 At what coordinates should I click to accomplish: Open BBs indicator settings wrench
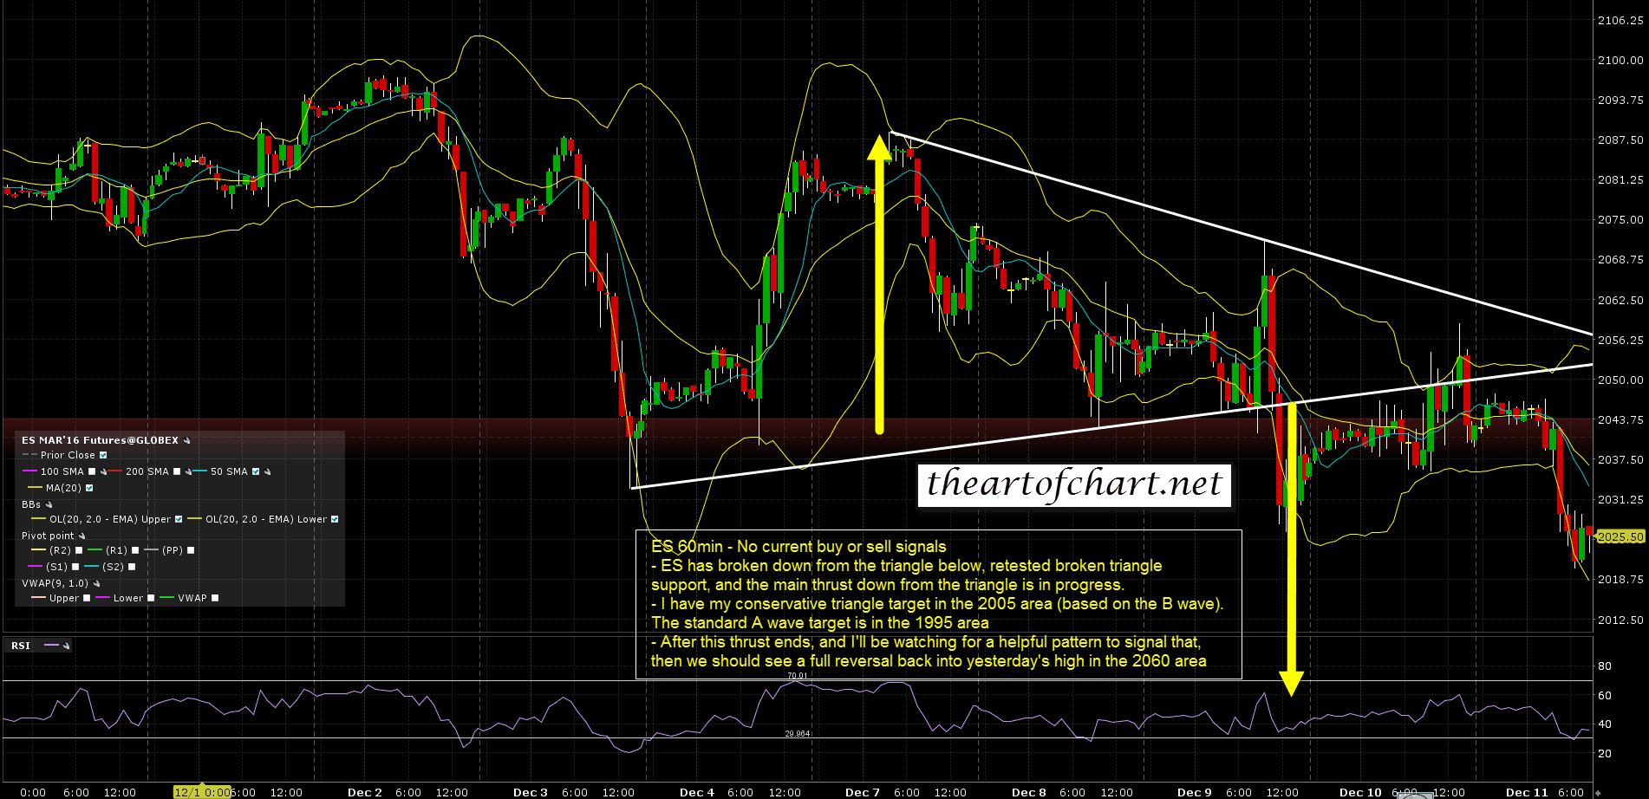(49, 505)
